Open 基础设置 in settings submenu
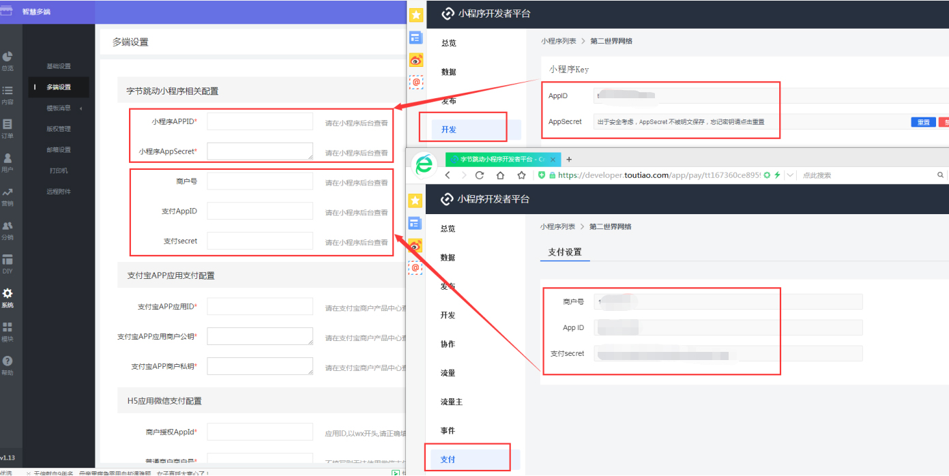The height and width of the screenshot is (476, 949). click(59, 66)
